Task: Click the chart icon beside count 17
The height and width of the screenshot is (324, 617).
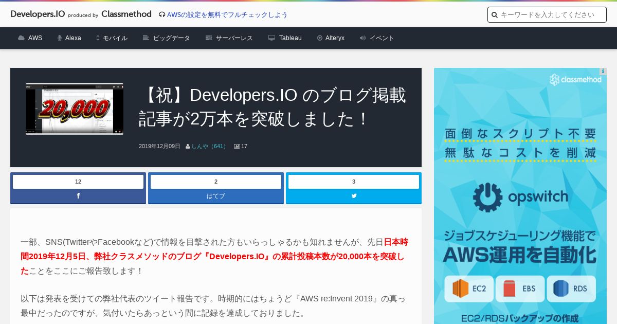Action: (237, 147)
